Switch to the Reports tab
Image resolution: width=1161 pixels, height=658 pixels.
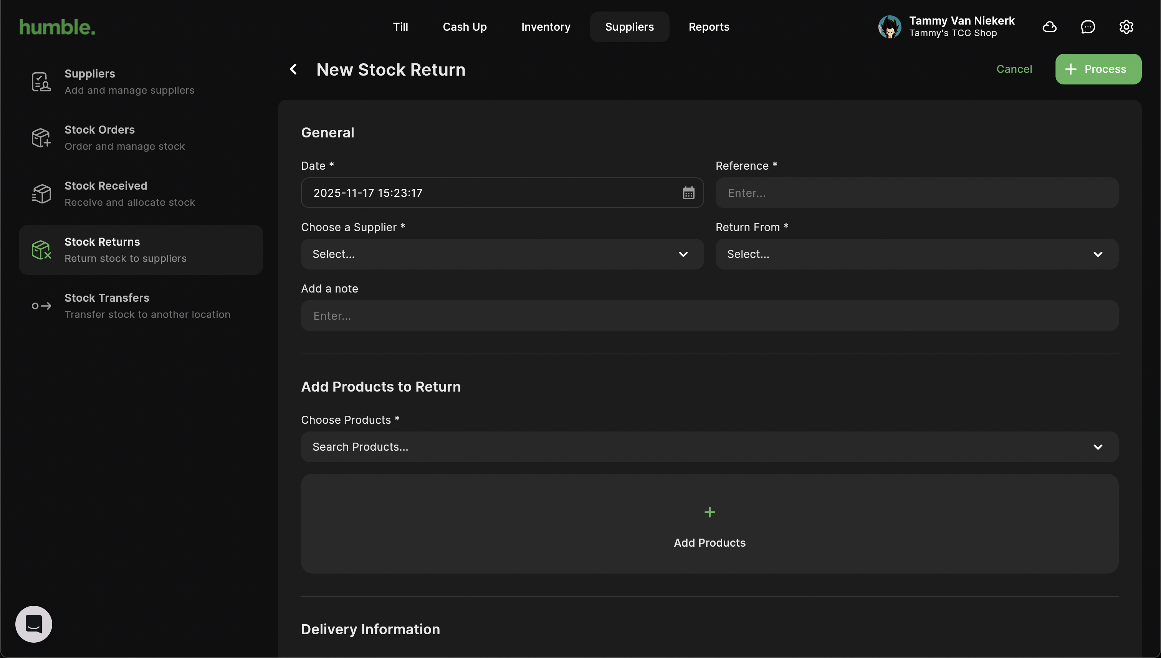709,27
